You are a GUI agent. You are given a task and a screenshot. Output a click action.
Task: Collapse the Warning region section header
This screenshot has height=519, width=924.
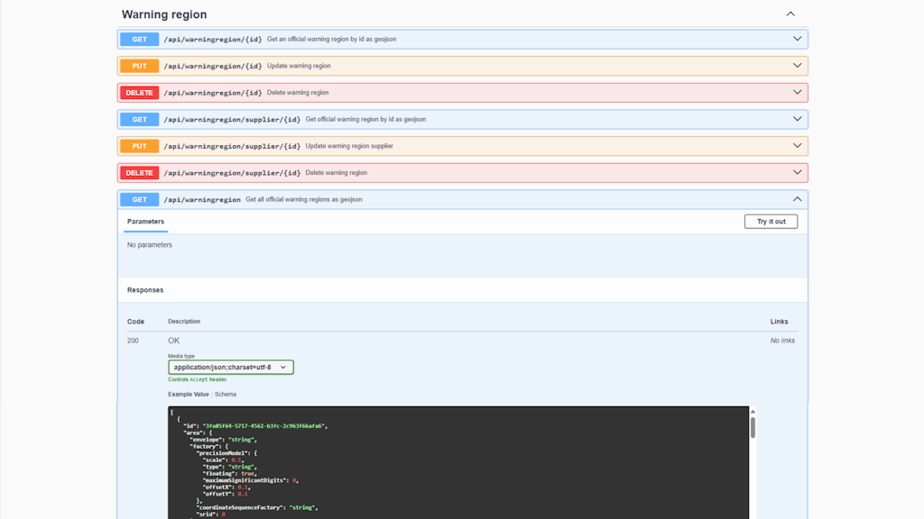tap(790, 14)
